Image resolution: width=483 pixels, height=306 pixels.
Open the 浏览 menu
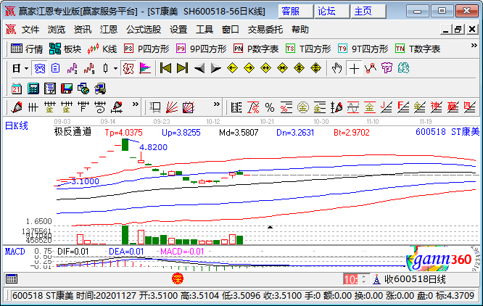57,30
